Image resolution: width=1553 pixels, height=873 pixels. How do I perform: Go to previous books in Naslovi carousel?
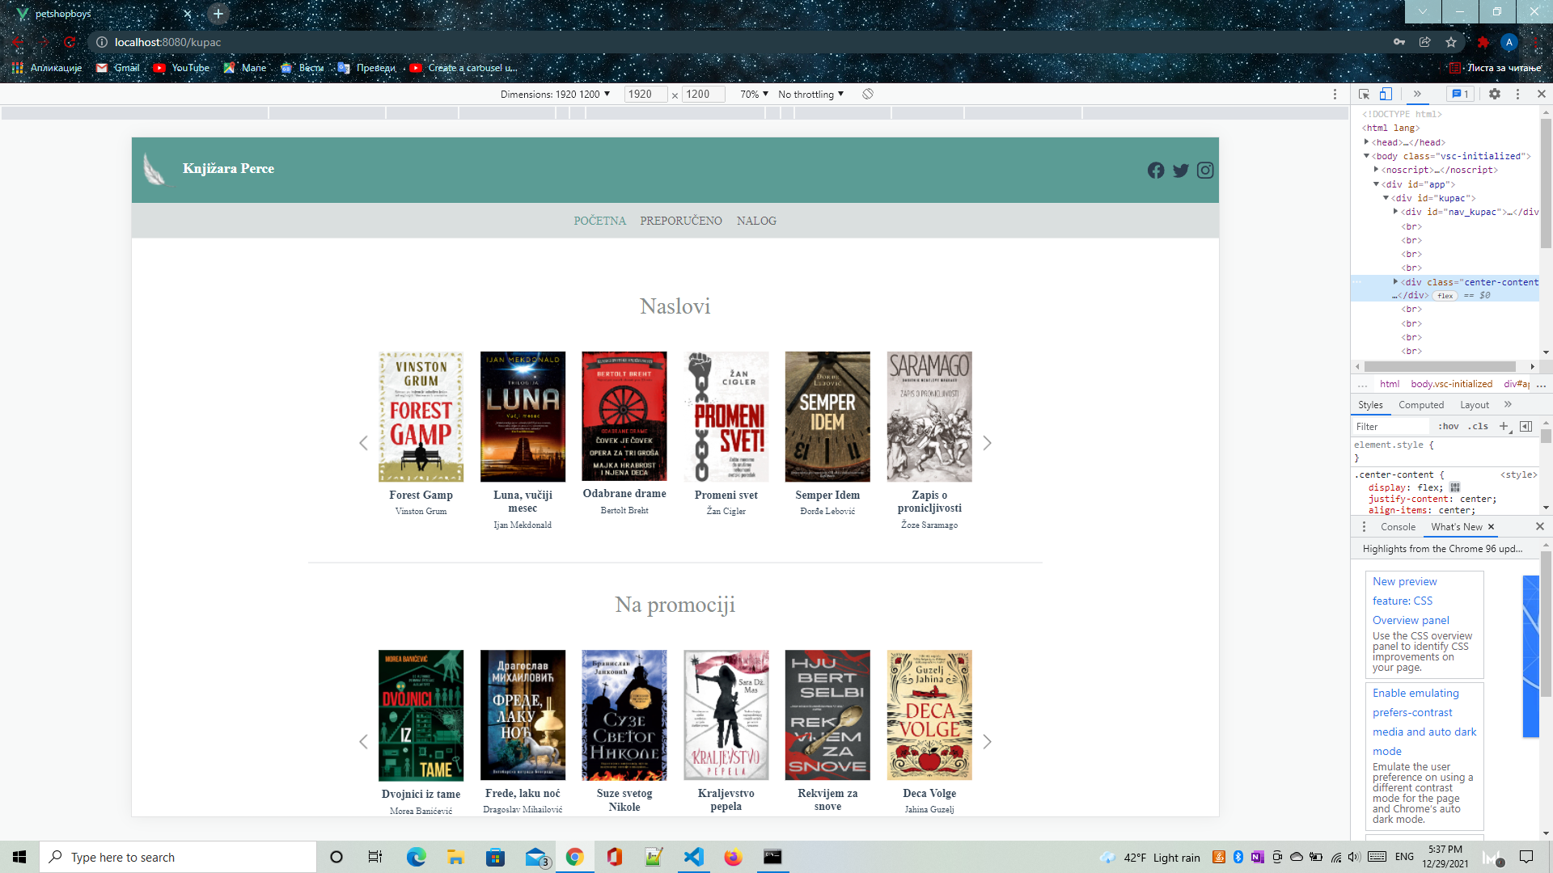point(363,443)
